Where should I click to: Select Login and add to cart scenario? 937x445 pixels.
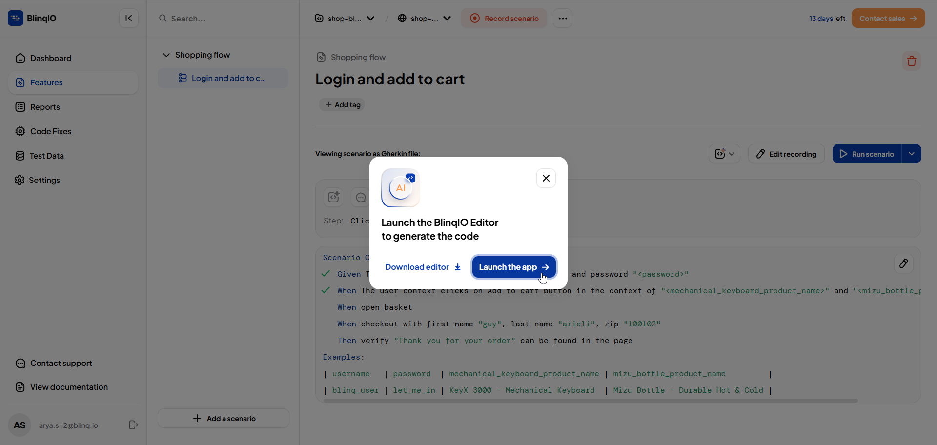[223, 78]
